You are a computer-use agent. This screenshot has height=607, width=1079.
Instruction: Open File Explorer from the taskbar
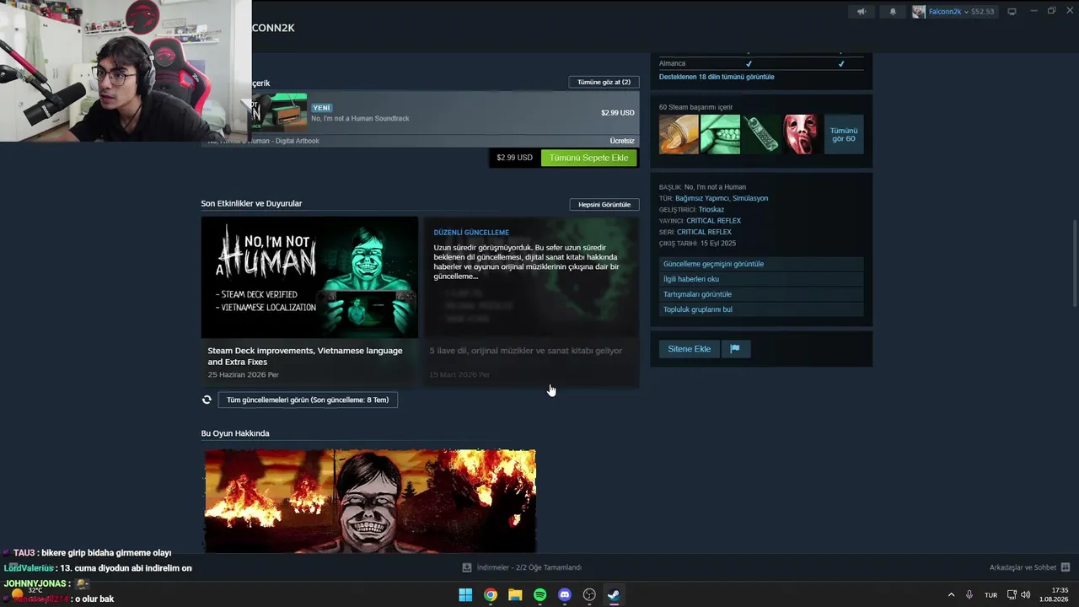pos(515,595)
